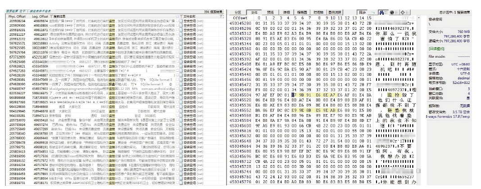Click the 根目录和子目录 link above list
The width and height of the screenshot is (481, 189).
tap(40, 11)
